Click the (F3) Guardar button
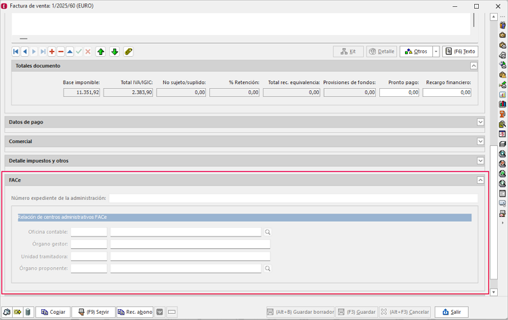 (x=356, y=312)
